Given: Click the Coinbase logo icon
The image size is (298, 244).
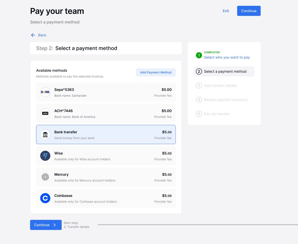Looking at the screenshot, I should point(45,198).
